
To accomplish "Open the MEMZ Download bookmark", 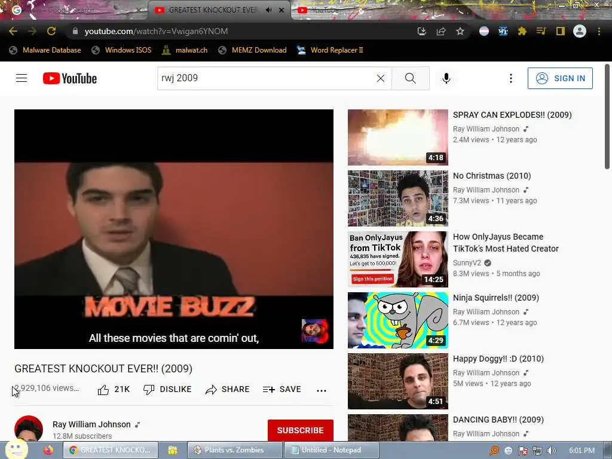I will 253,50.
